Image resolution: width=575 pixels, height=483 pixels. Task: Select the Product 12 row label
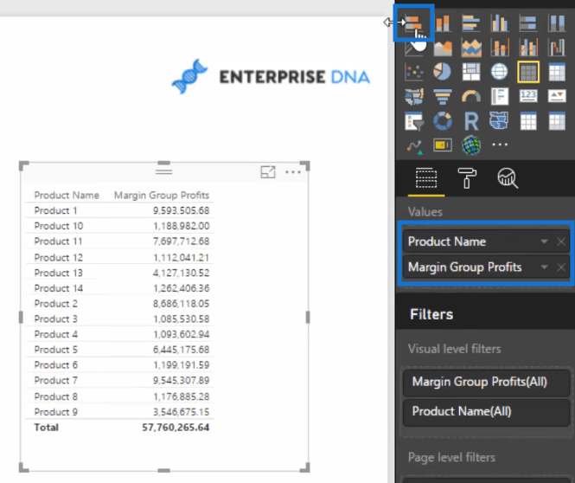(59, 258)
